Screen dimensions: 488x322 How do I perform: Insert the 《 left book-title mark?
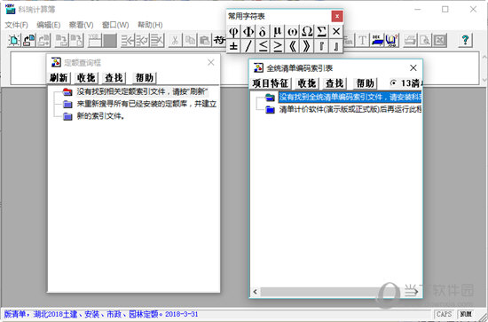pyautogui.click(x=292, y=46)
